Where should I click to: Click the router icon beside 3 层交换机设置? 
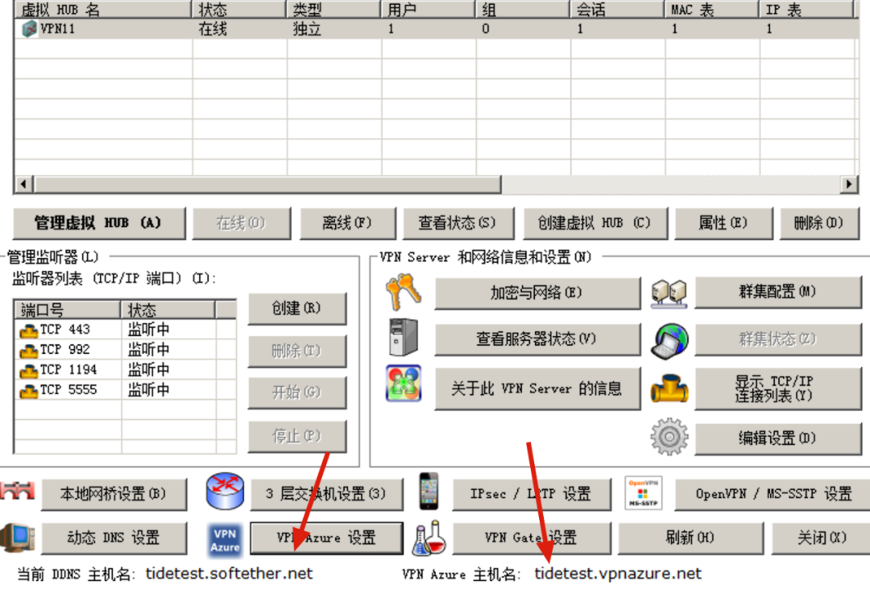click(x=225, y=491)
